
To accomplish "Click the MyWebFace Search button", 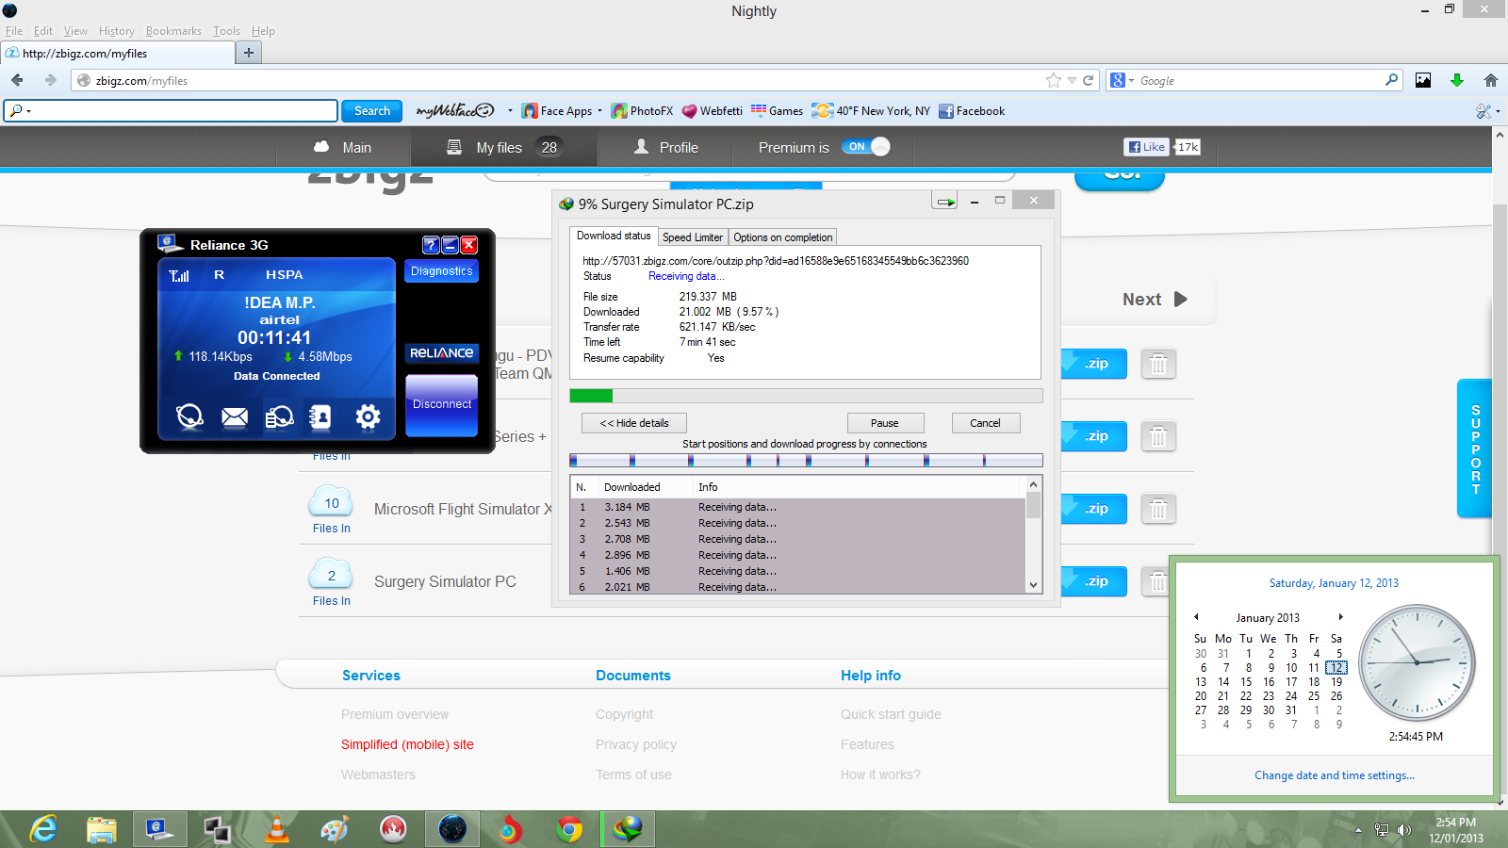I will click(372, 111).
